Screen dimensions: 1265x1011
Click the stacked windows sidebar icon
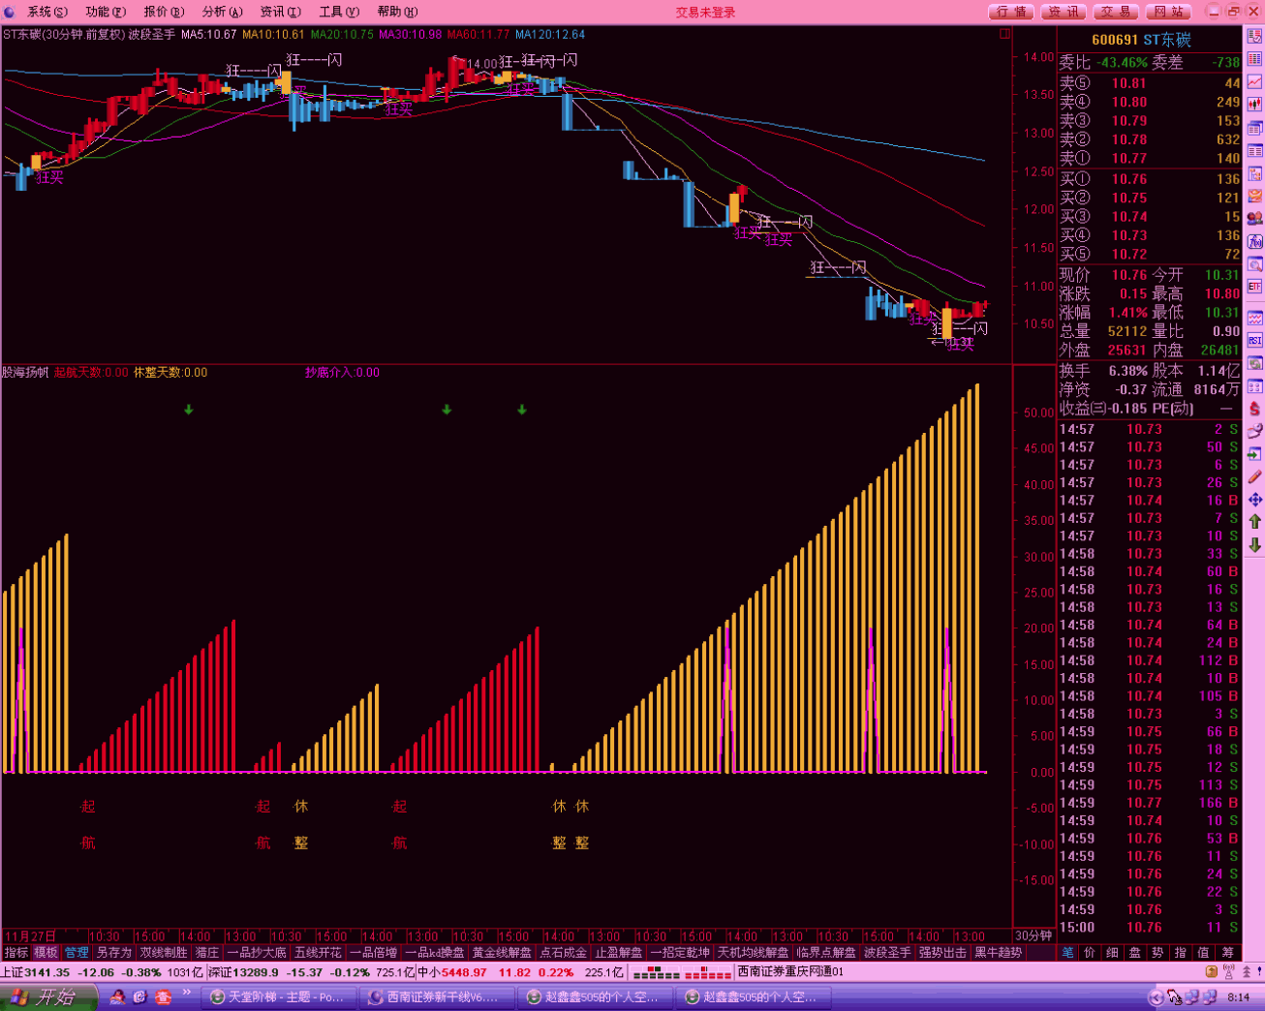1254,128
